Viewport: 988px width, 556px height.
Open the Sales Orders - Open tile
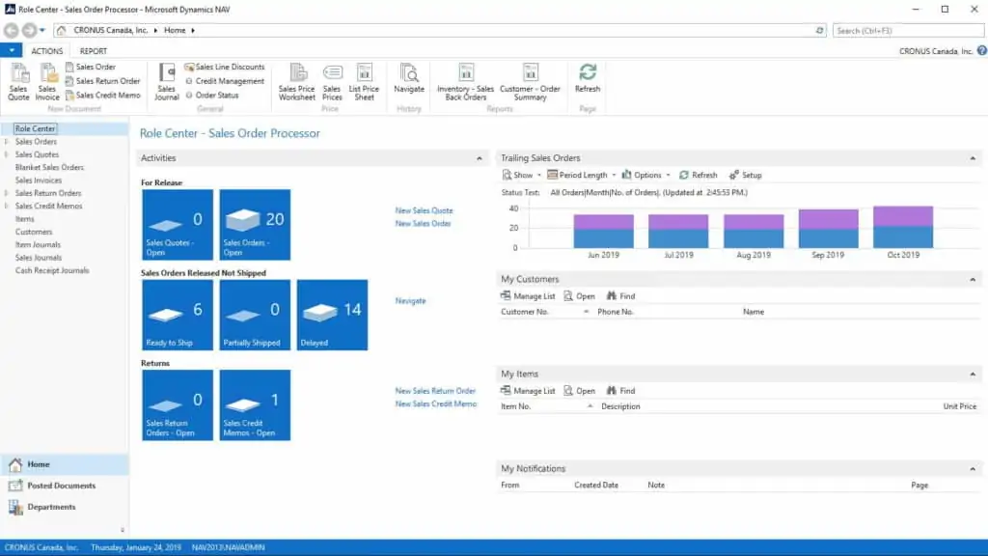coord(255,224)
